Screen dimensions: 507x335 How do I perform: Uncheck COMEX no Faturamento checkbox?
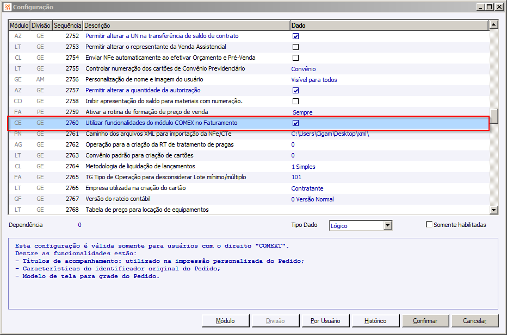[x=295, y=123]
